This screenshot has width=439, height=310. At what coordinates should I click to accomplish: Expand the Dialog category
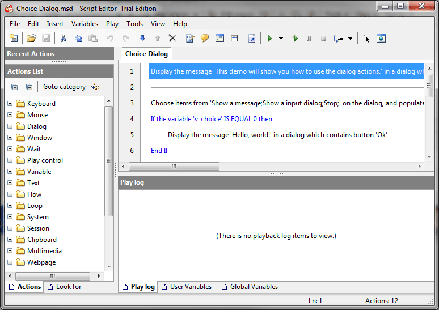tap(10, 126)
